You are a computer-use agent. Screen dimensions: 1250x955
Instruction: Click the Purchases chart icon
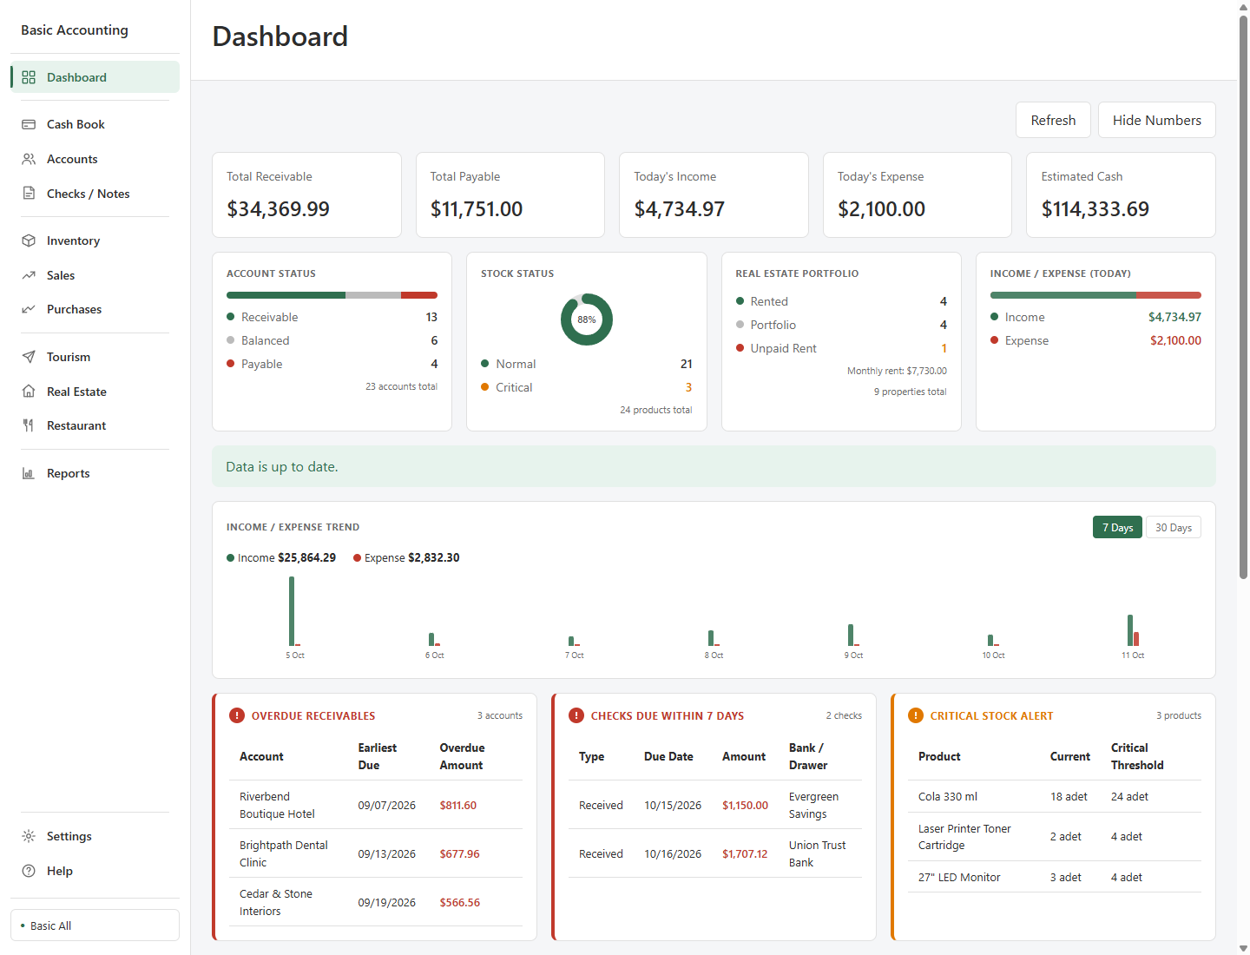[29, 309]
